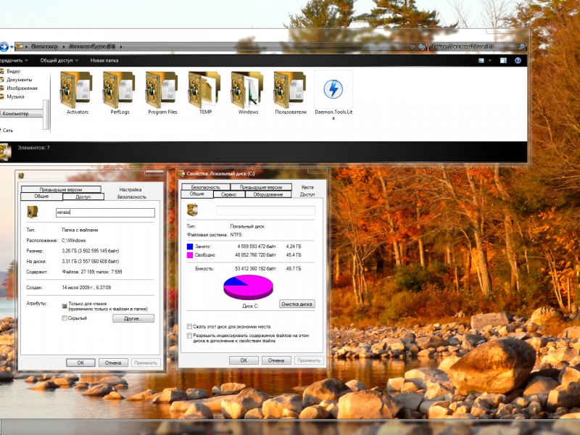Image resolution: width=580 pixels, height=435 pixels.
Task: Select the Windows folder icon
Action: coord(247,90)
